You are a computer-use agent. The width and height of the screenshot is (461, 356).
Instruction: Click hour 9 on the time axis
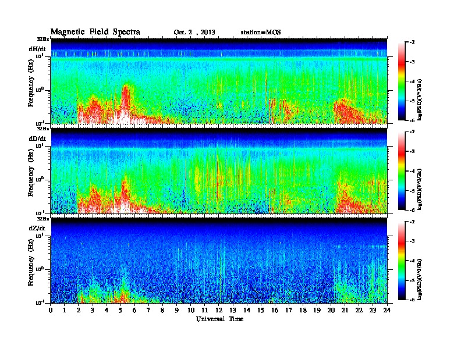[177, 311]
